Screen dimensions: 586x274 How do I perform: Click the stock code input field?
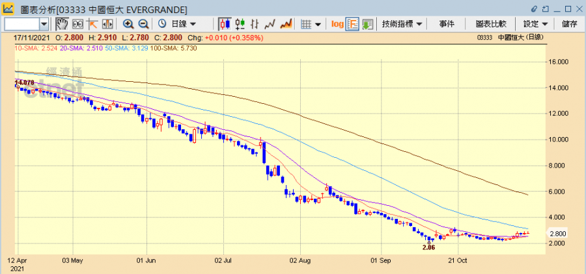click(21, 24)
